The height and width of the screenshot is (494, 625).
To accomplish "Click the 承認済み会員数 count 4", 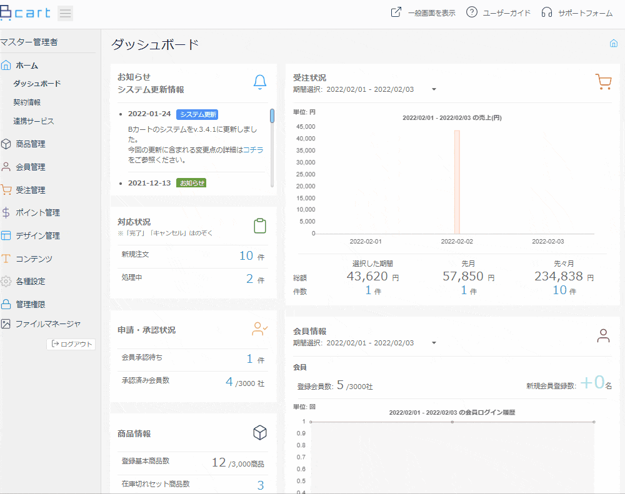I will point(229,382).
